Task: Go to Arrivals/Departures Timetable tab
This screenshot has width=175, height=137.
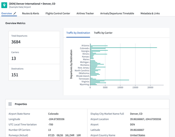Action: click(117, 13)
